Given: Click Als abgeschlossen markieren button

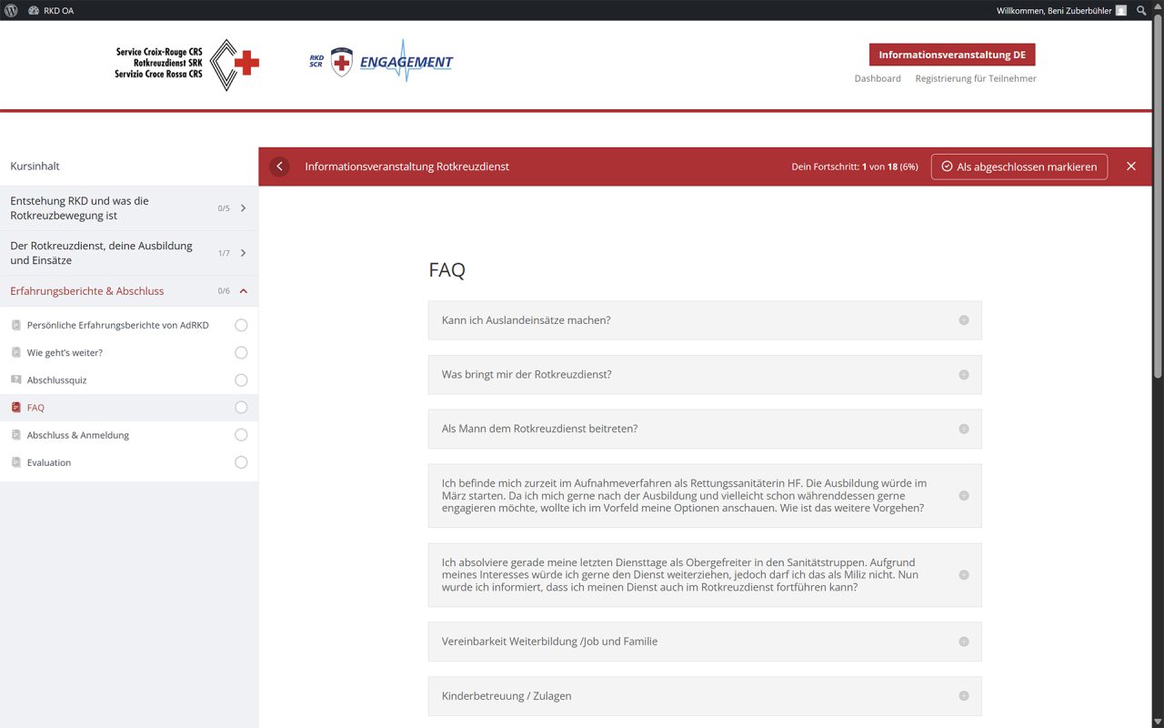Looking at the screenshot, I should click(x=1018, y=167).
